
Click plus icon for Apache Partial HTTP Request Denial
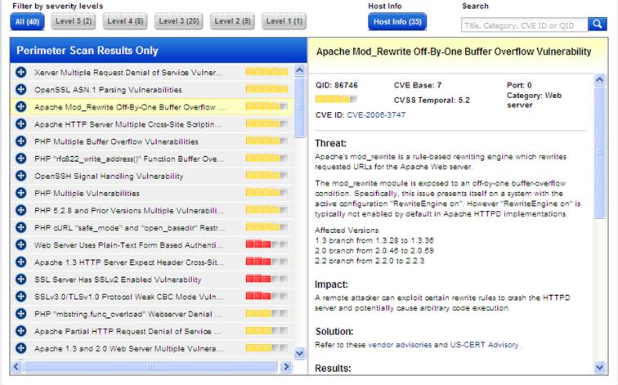pos(21,331)
